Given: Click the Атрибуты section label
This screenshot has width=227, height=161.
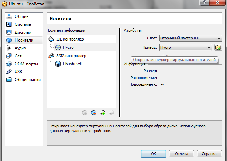Looking at the screenshot, I should point(133,30).
